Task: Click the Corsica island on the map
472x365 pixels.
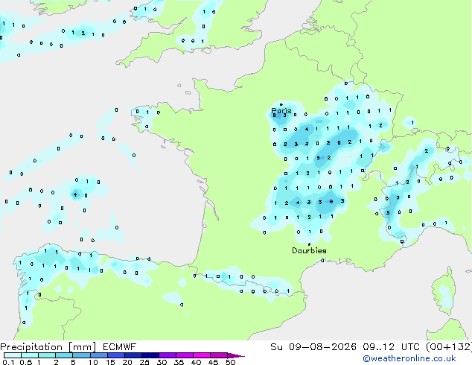Action: tap(443, 293)
